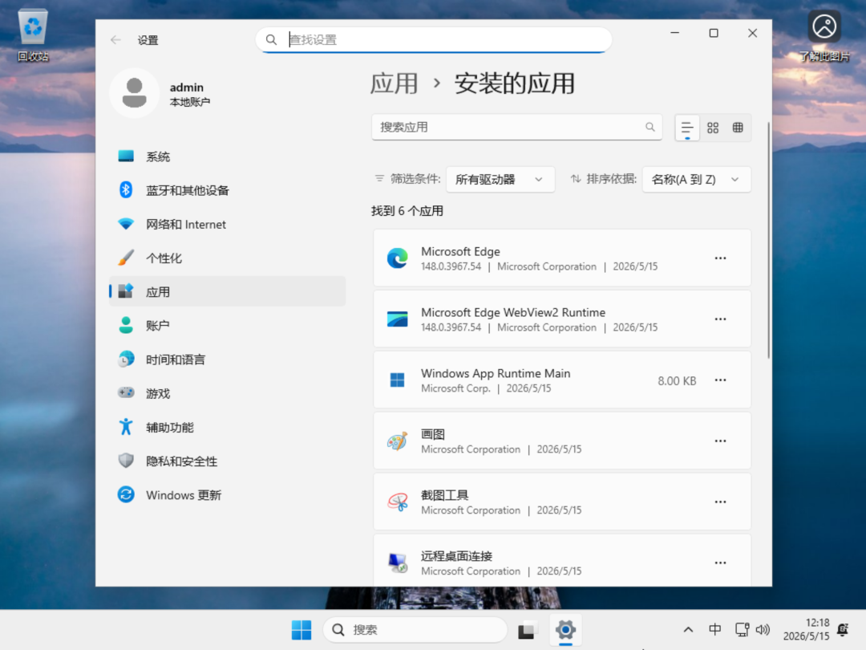Open the 所有驱动器 filter dropdown
The height and width of the screenshot is (650, 866).
[500, 179]
